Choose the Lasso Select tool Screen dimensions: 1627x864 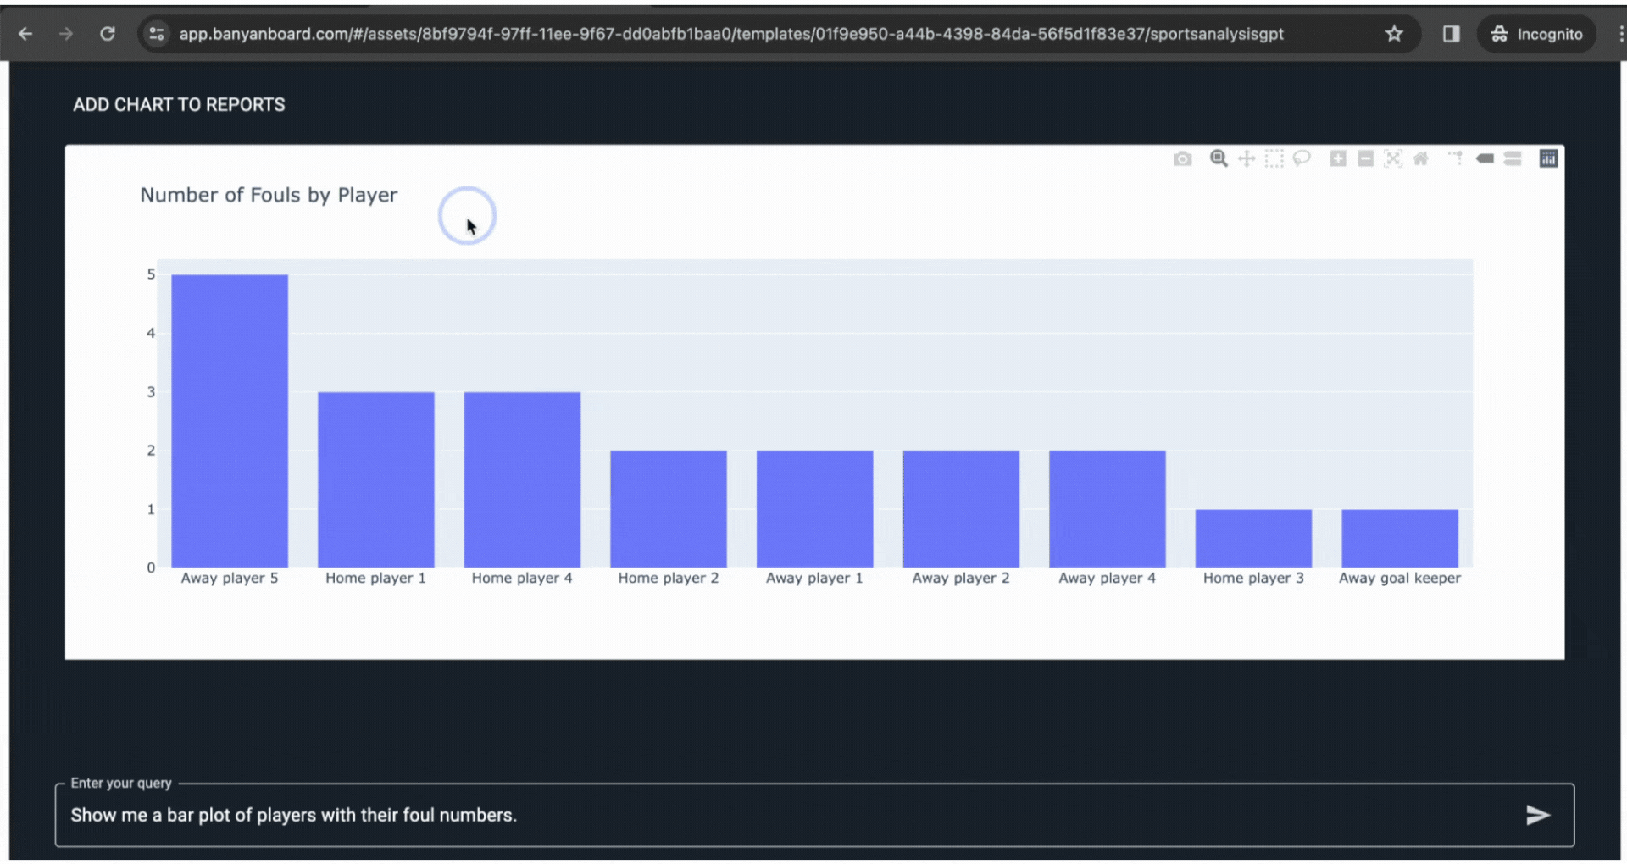coord(1302,158)
